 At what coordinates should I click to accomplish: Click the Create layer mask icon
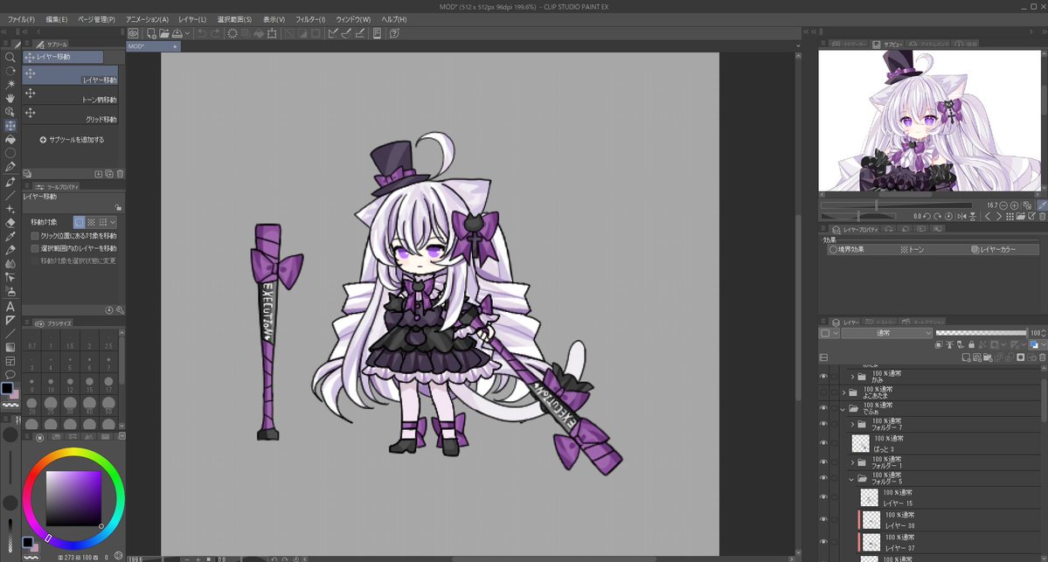1021,357
